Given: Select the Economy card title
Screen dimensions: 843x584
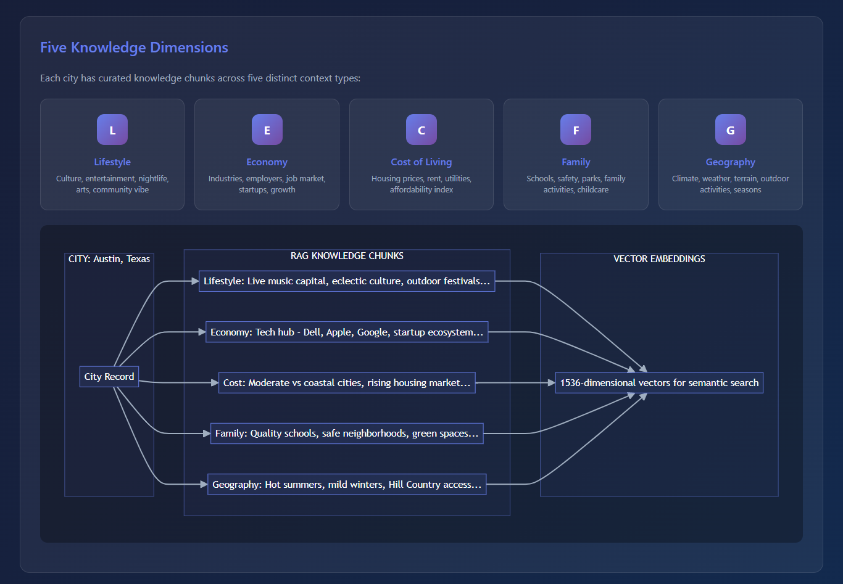Looking at the screenshot, I should coord(267,162).
